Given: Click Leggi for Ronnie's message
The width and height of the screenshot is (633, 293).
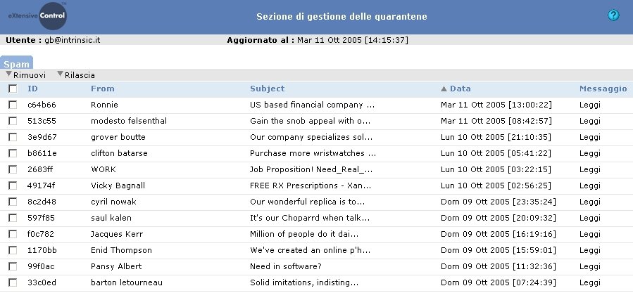Looking at the screenshot, I should click(x=591, y=105).
